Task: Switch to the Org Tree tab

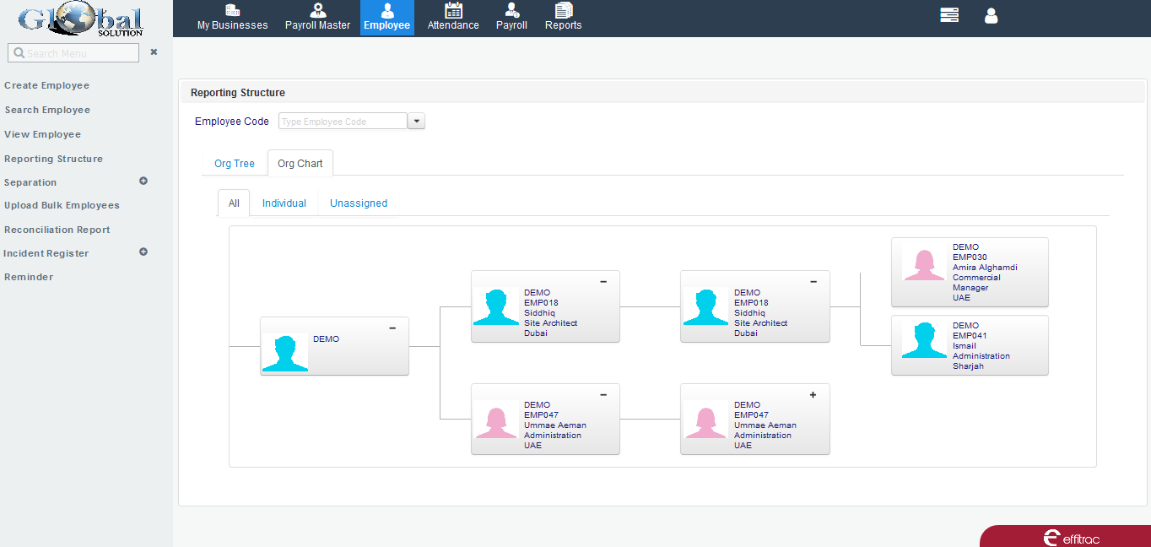Action: 235,164
